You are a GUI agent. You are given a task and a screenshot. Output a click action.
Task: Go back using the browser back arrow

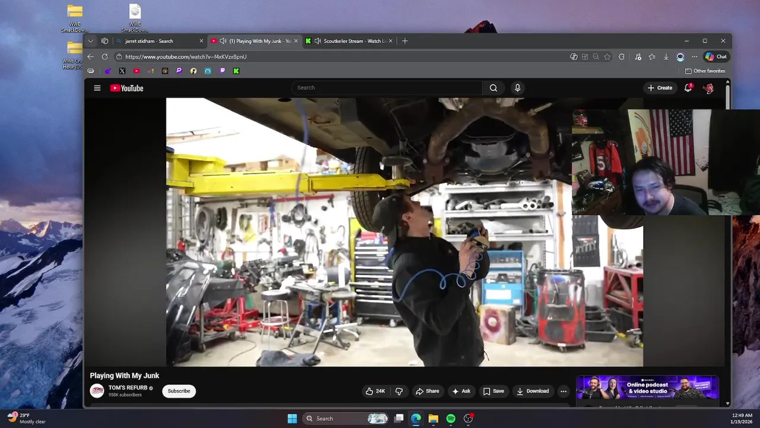tap(90, 56)
